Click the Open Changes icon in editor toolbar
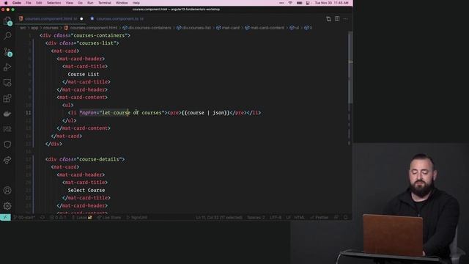 (328, 18)
